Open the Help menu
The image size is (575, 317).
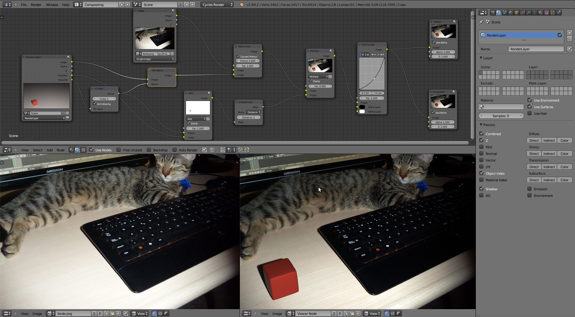pos(66,5)
